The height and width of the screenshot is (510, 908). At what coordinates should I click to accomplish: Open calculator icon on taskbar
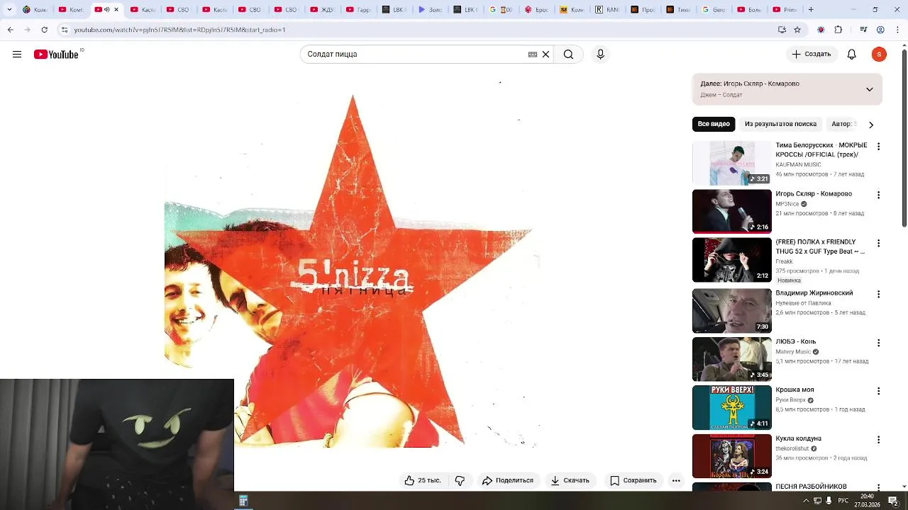(x=243, y=501)
